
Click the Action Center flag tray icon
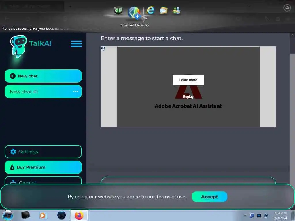252,216
